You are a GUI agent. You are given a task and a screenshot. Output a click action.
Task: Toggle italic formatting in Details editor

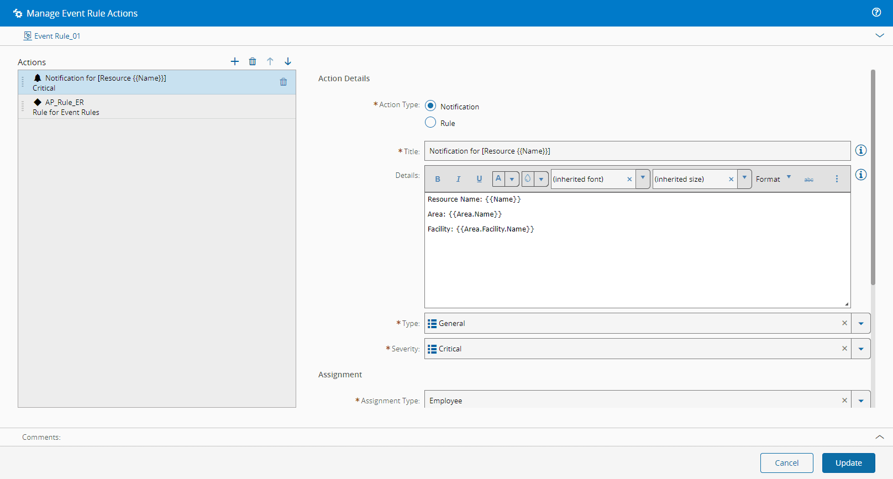click(x=458, y=179)
